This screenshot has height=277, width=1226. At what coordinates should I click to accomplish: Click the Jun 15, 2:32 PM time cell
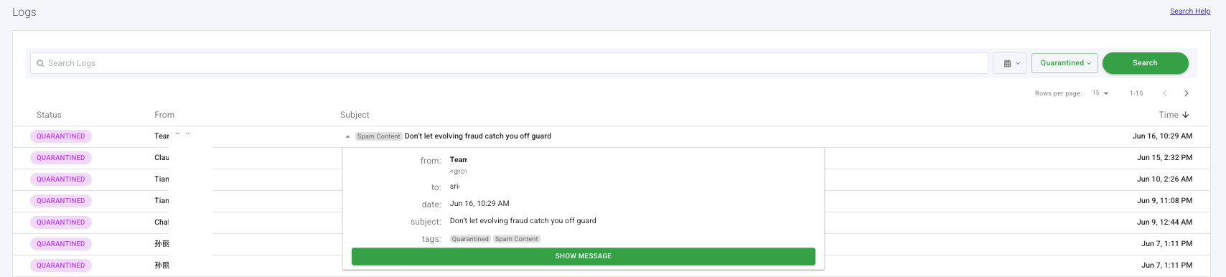pyautogui.click(x=1164, y=158)
